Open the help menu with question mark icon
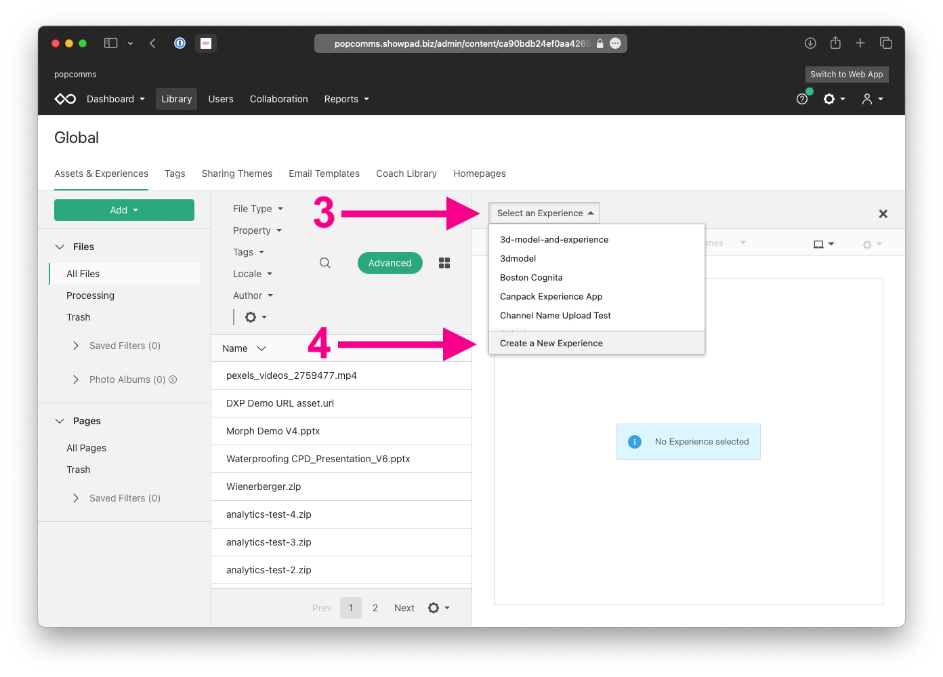This screenshot has height=677, width=943. point(802,98)
